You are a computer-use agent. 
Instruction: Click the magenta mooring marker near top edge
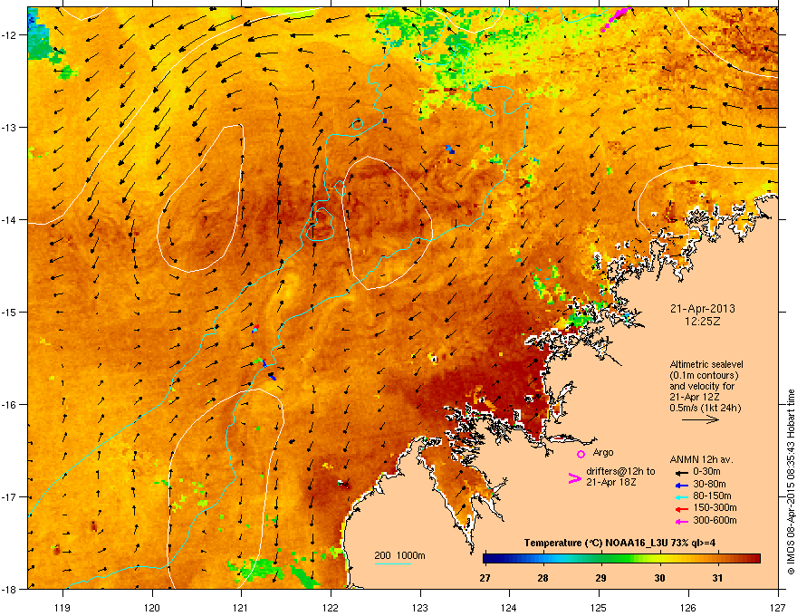(x=617, y=18)
